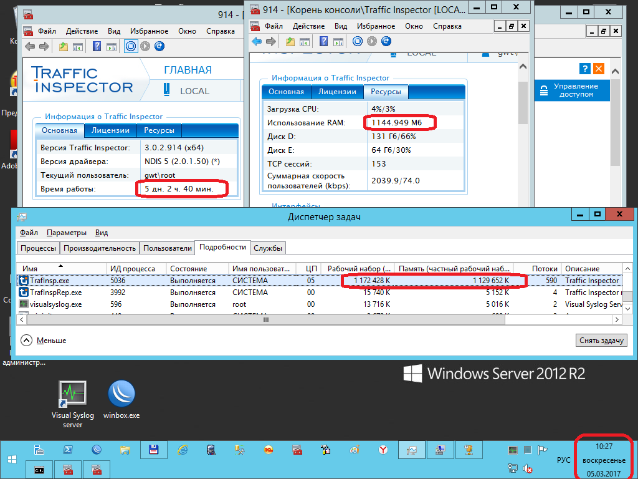
Task: Open Справка menu in front console window
Action: pyautogui.click(x=447, y=26)
